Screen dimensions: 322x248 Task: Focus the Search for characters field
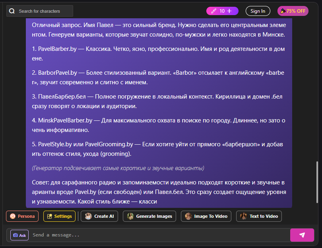pos(40,11)
